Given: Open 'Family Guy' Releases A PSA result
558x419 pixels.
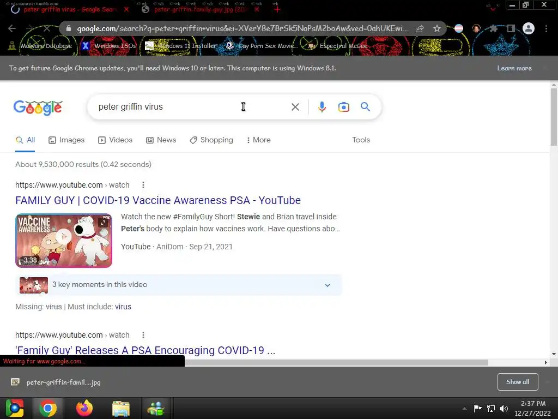Looking at the screenshot, I should click(145, 350).
